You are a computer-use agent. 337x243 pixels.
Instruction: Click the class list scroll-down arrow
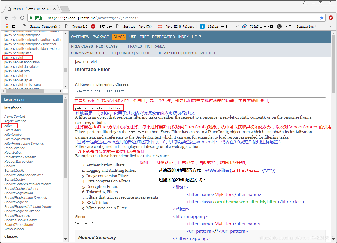66,239
